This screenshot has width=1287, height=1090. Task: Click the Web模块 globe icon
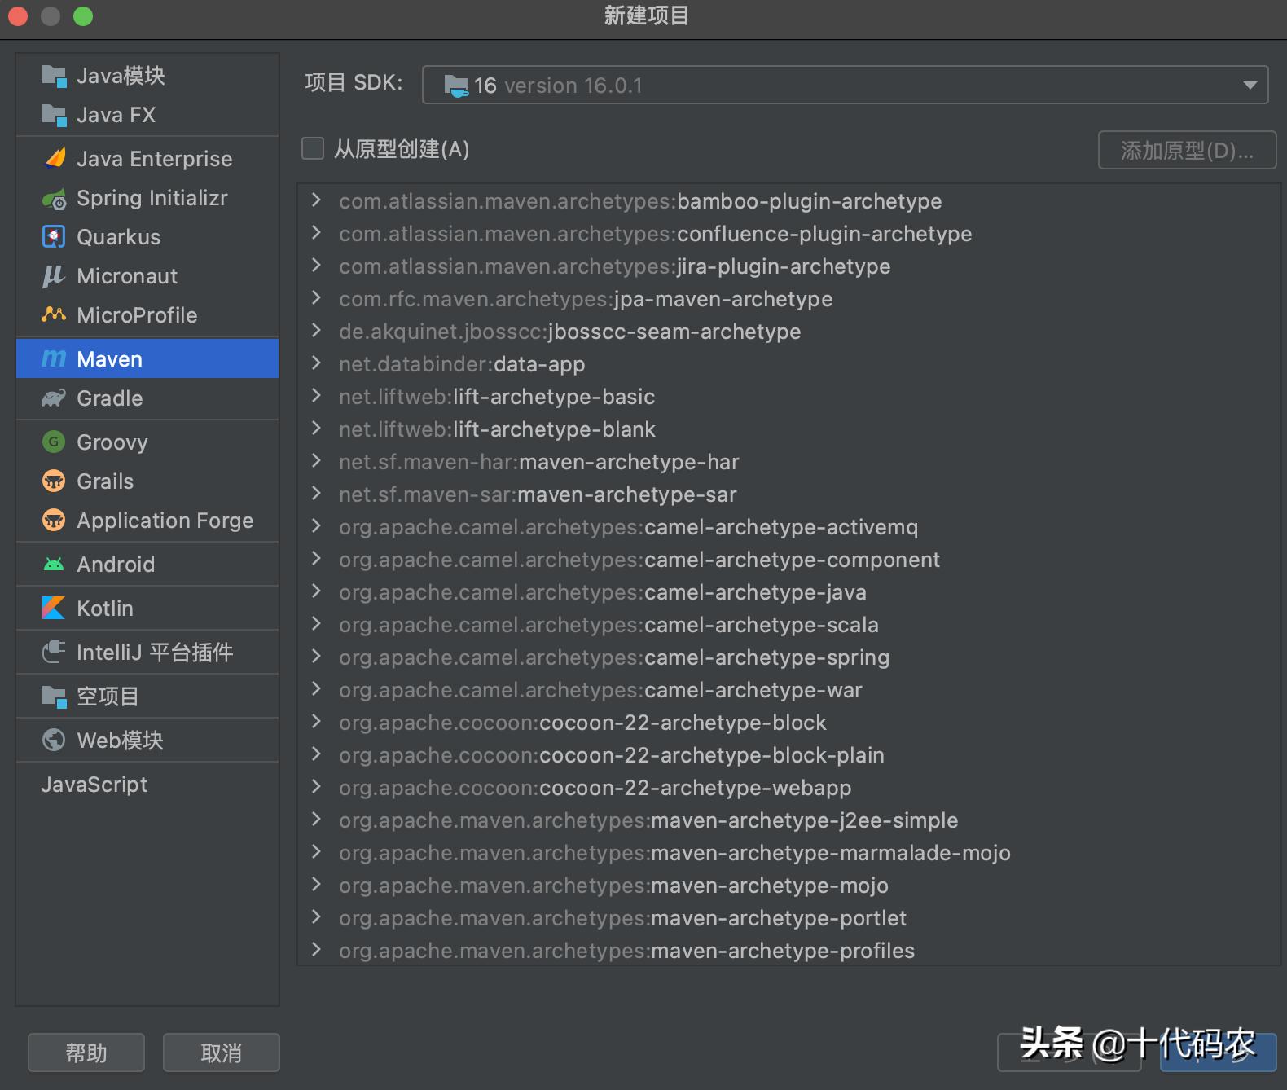coord(54,740)
